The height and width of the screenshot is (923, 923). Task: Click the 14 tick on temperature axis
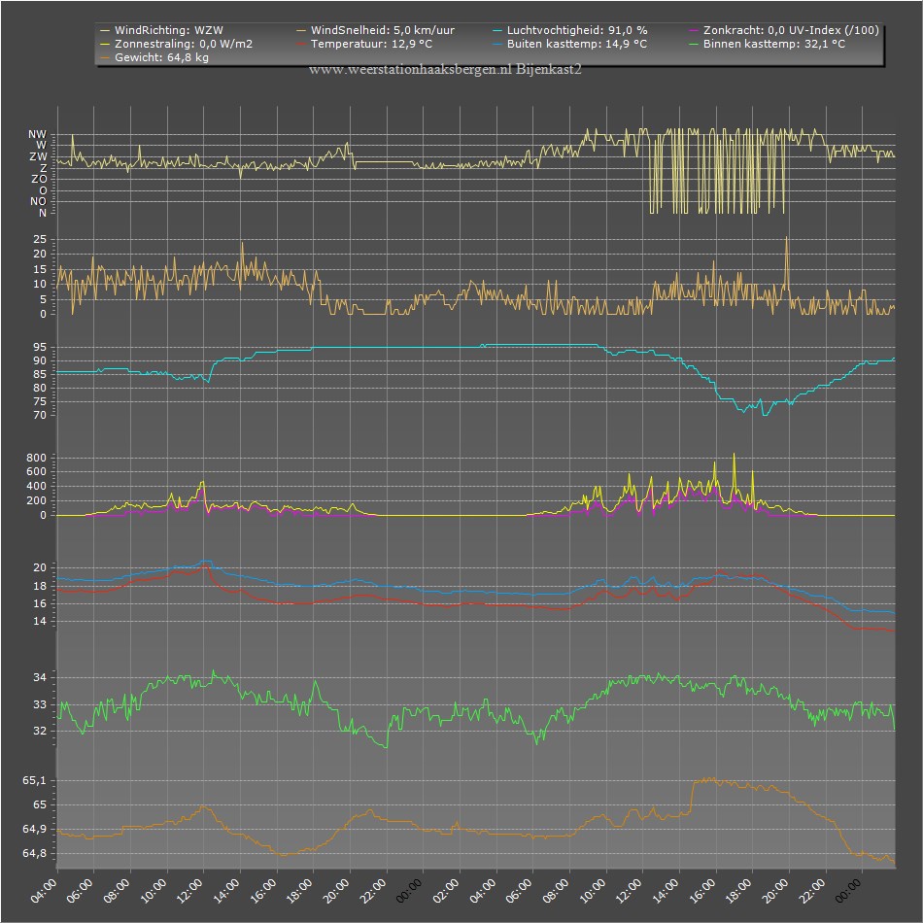click(40, 621)
